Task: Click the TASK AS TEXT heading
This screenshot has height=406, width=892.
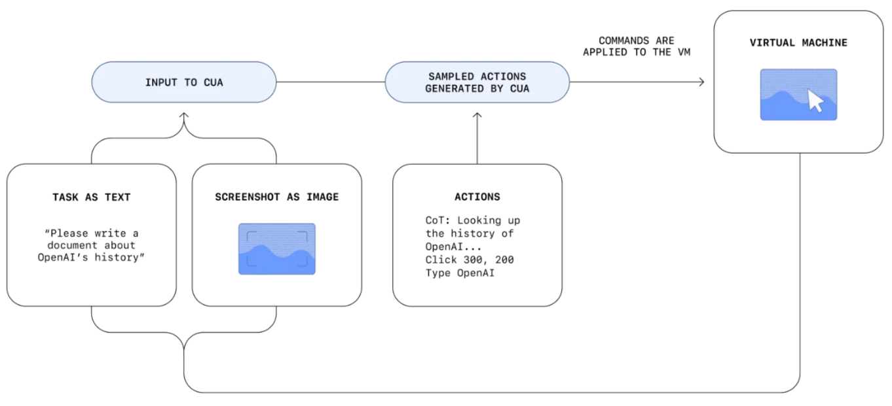Action: coord(92,197)
